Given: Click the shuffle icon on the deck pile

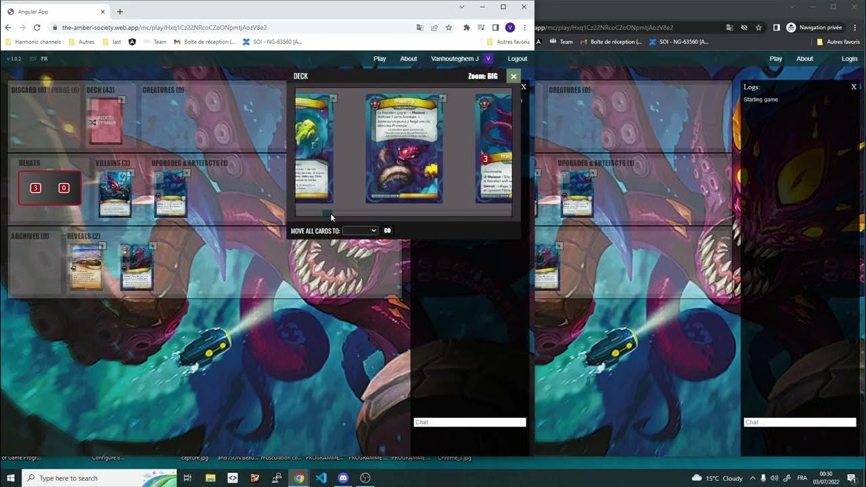Looking at the screenshot, I should (93, 122).
